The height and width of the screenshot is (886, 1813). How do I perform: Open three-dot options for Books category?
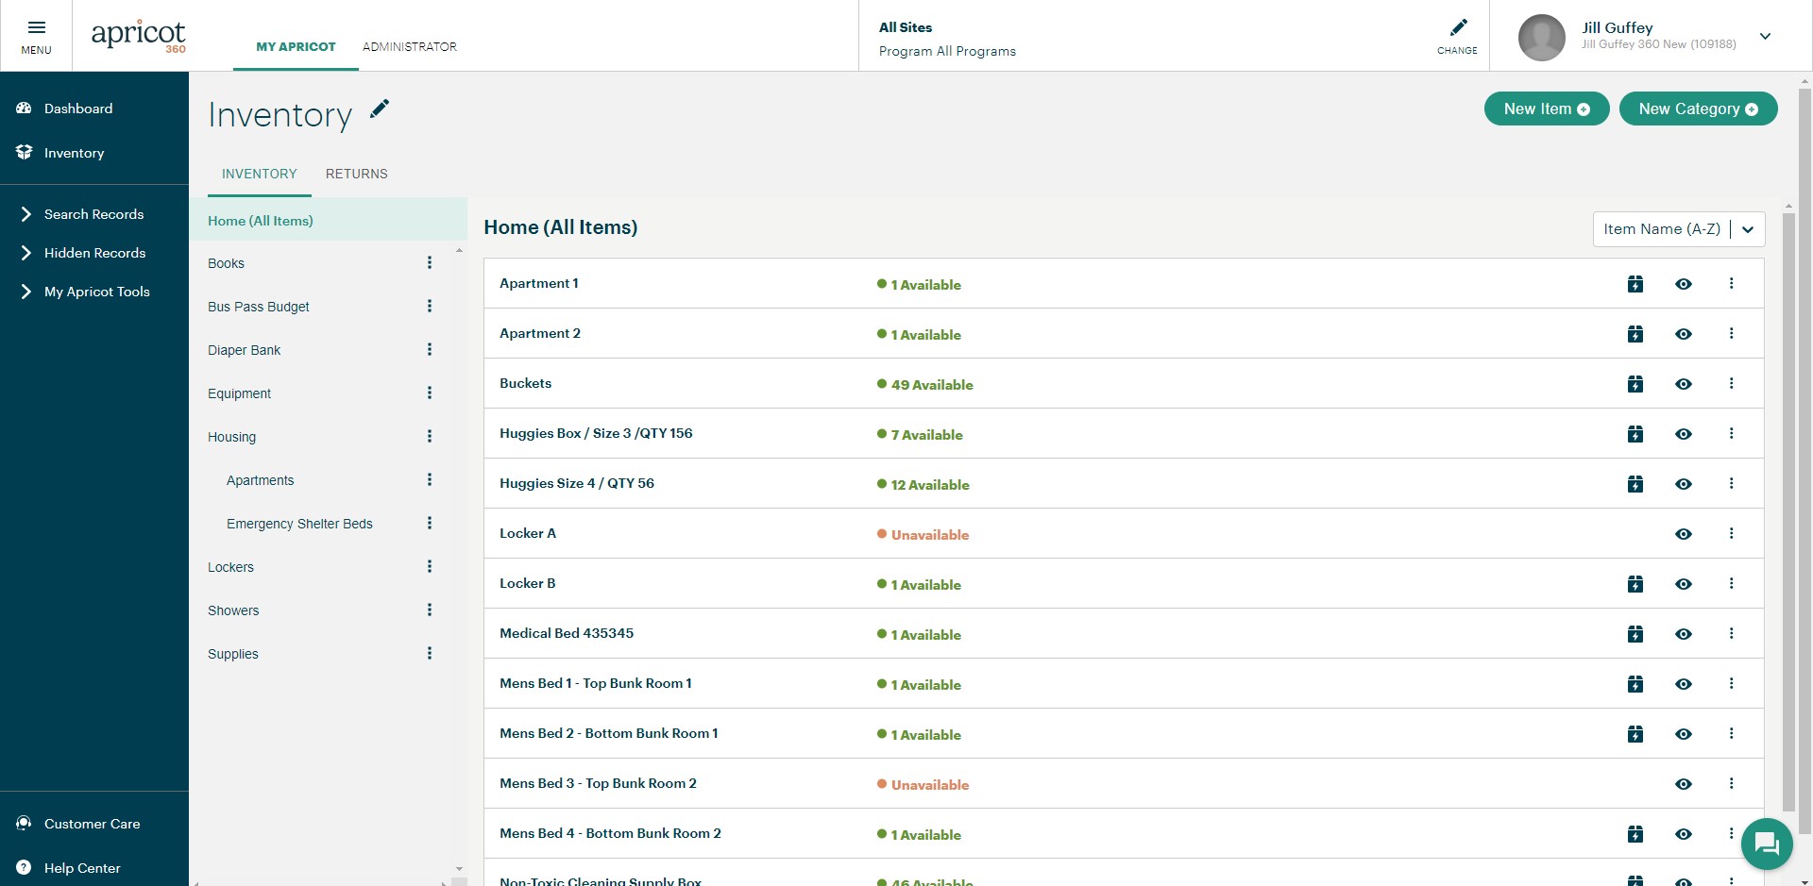click(430, 263)
